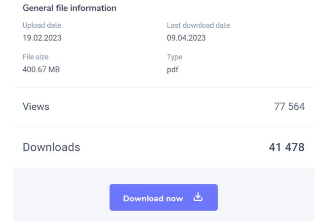
Task: Click the 400.67 MB file size value
Action: (41, 69)
